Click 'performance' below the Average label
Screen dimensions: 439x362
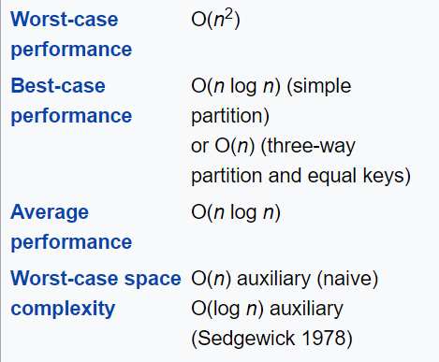[71, 242]
